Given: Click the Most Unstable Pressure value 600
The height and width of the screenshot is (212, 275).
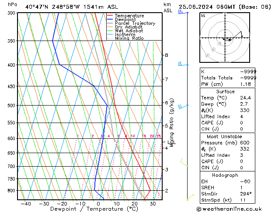Looking at the screenshot, I should (245, 143).
